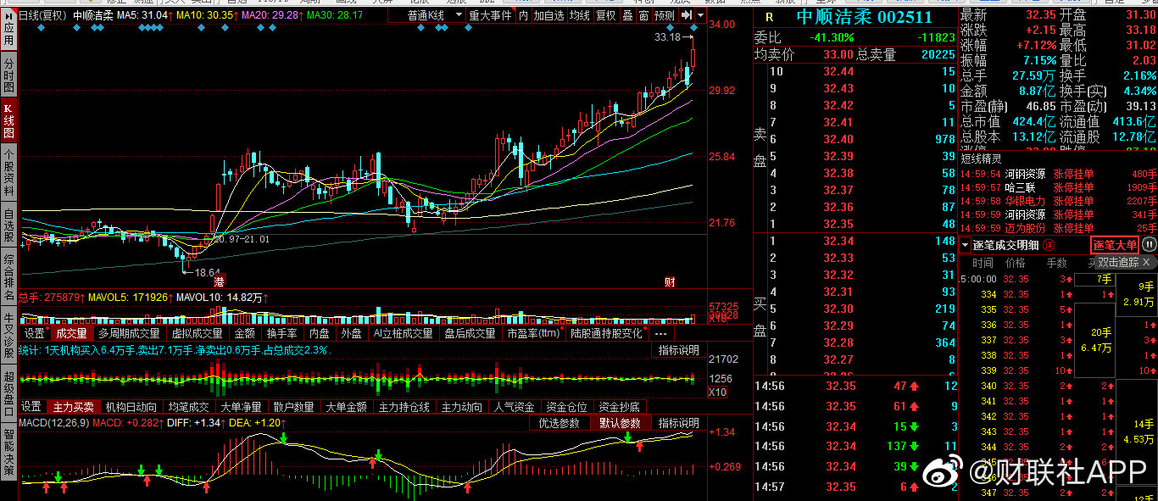1158x501 pixels.
Task: Select the 主力动向 tab
Action: (x=463, y=407)
